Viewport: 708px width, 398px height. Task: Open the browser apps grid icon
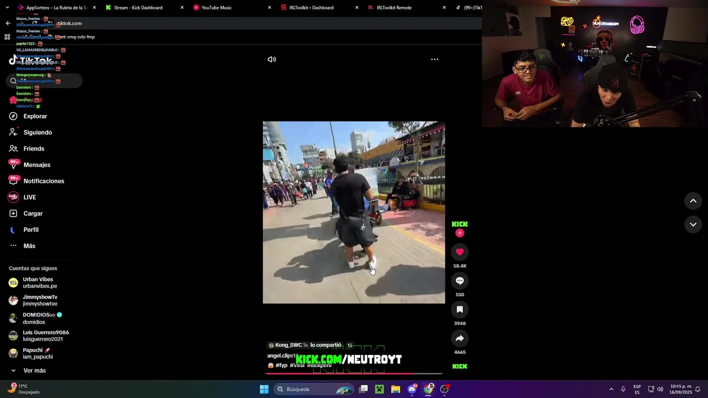coord(7,37)
